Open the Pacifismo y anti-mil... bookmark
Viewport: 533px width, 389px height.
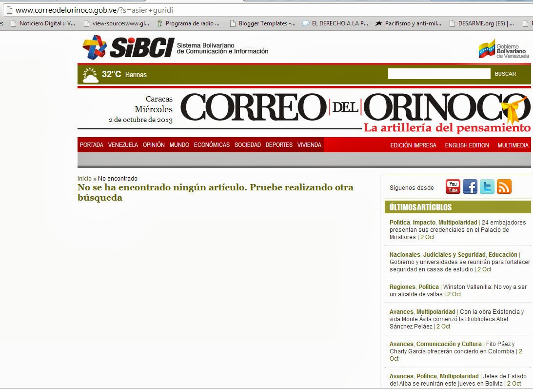(408, 23)
